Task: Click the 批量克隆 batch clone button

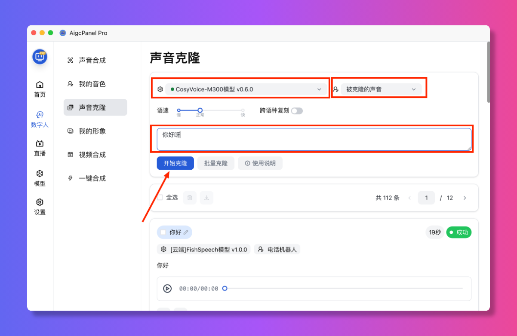Action: coord(215,163)
